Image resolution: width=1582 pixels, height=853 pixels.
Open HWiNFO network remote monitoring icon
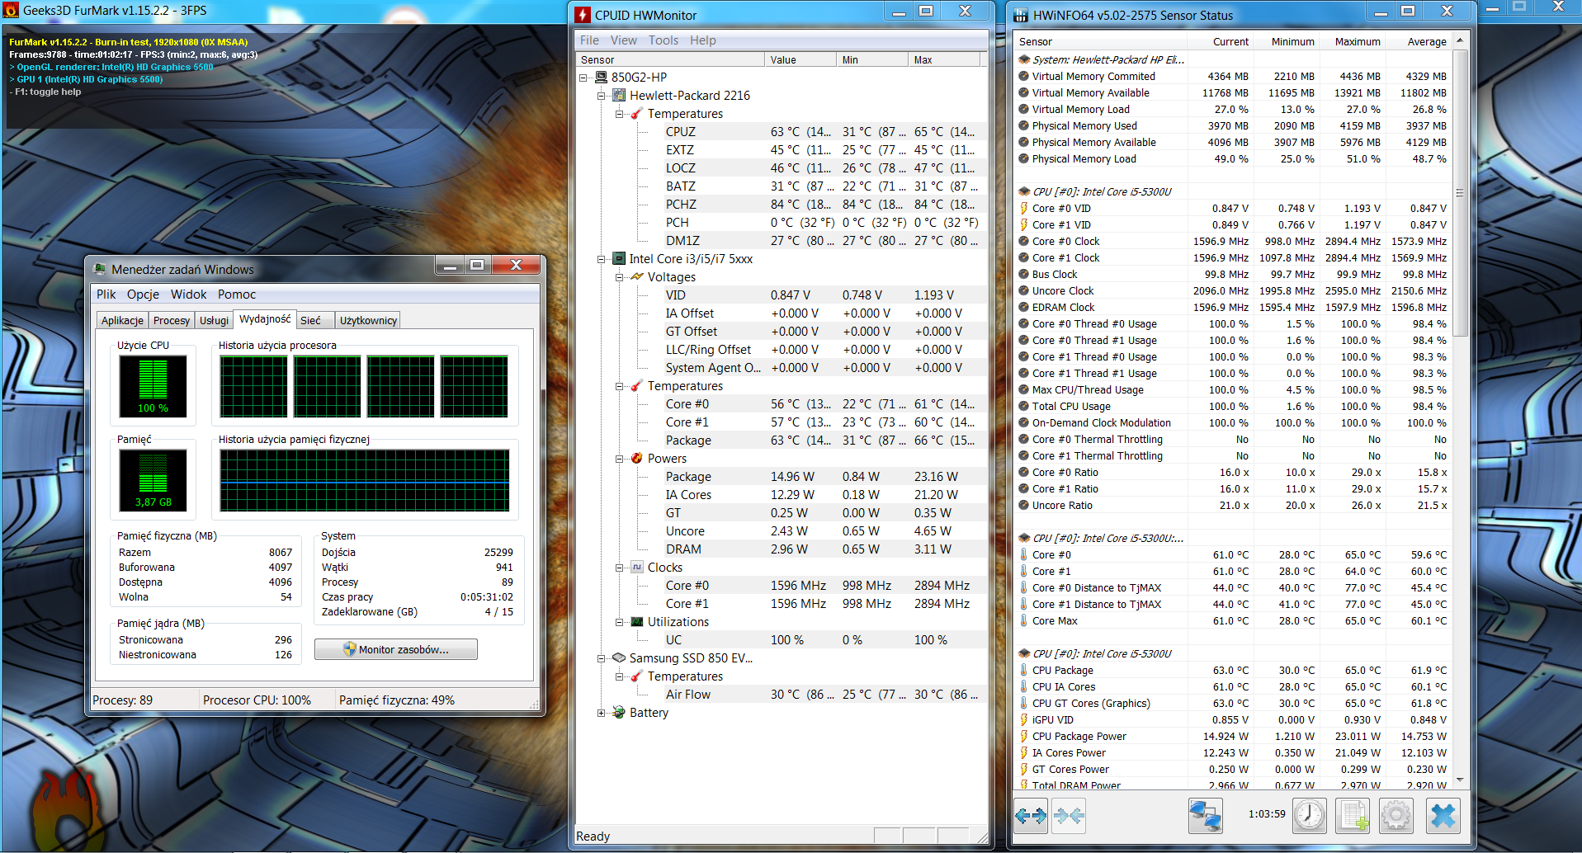coord(1205,815)
